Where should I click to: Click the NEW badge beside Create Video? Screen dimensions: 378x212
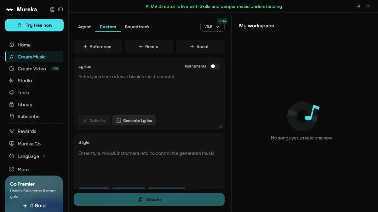(55, 68)
